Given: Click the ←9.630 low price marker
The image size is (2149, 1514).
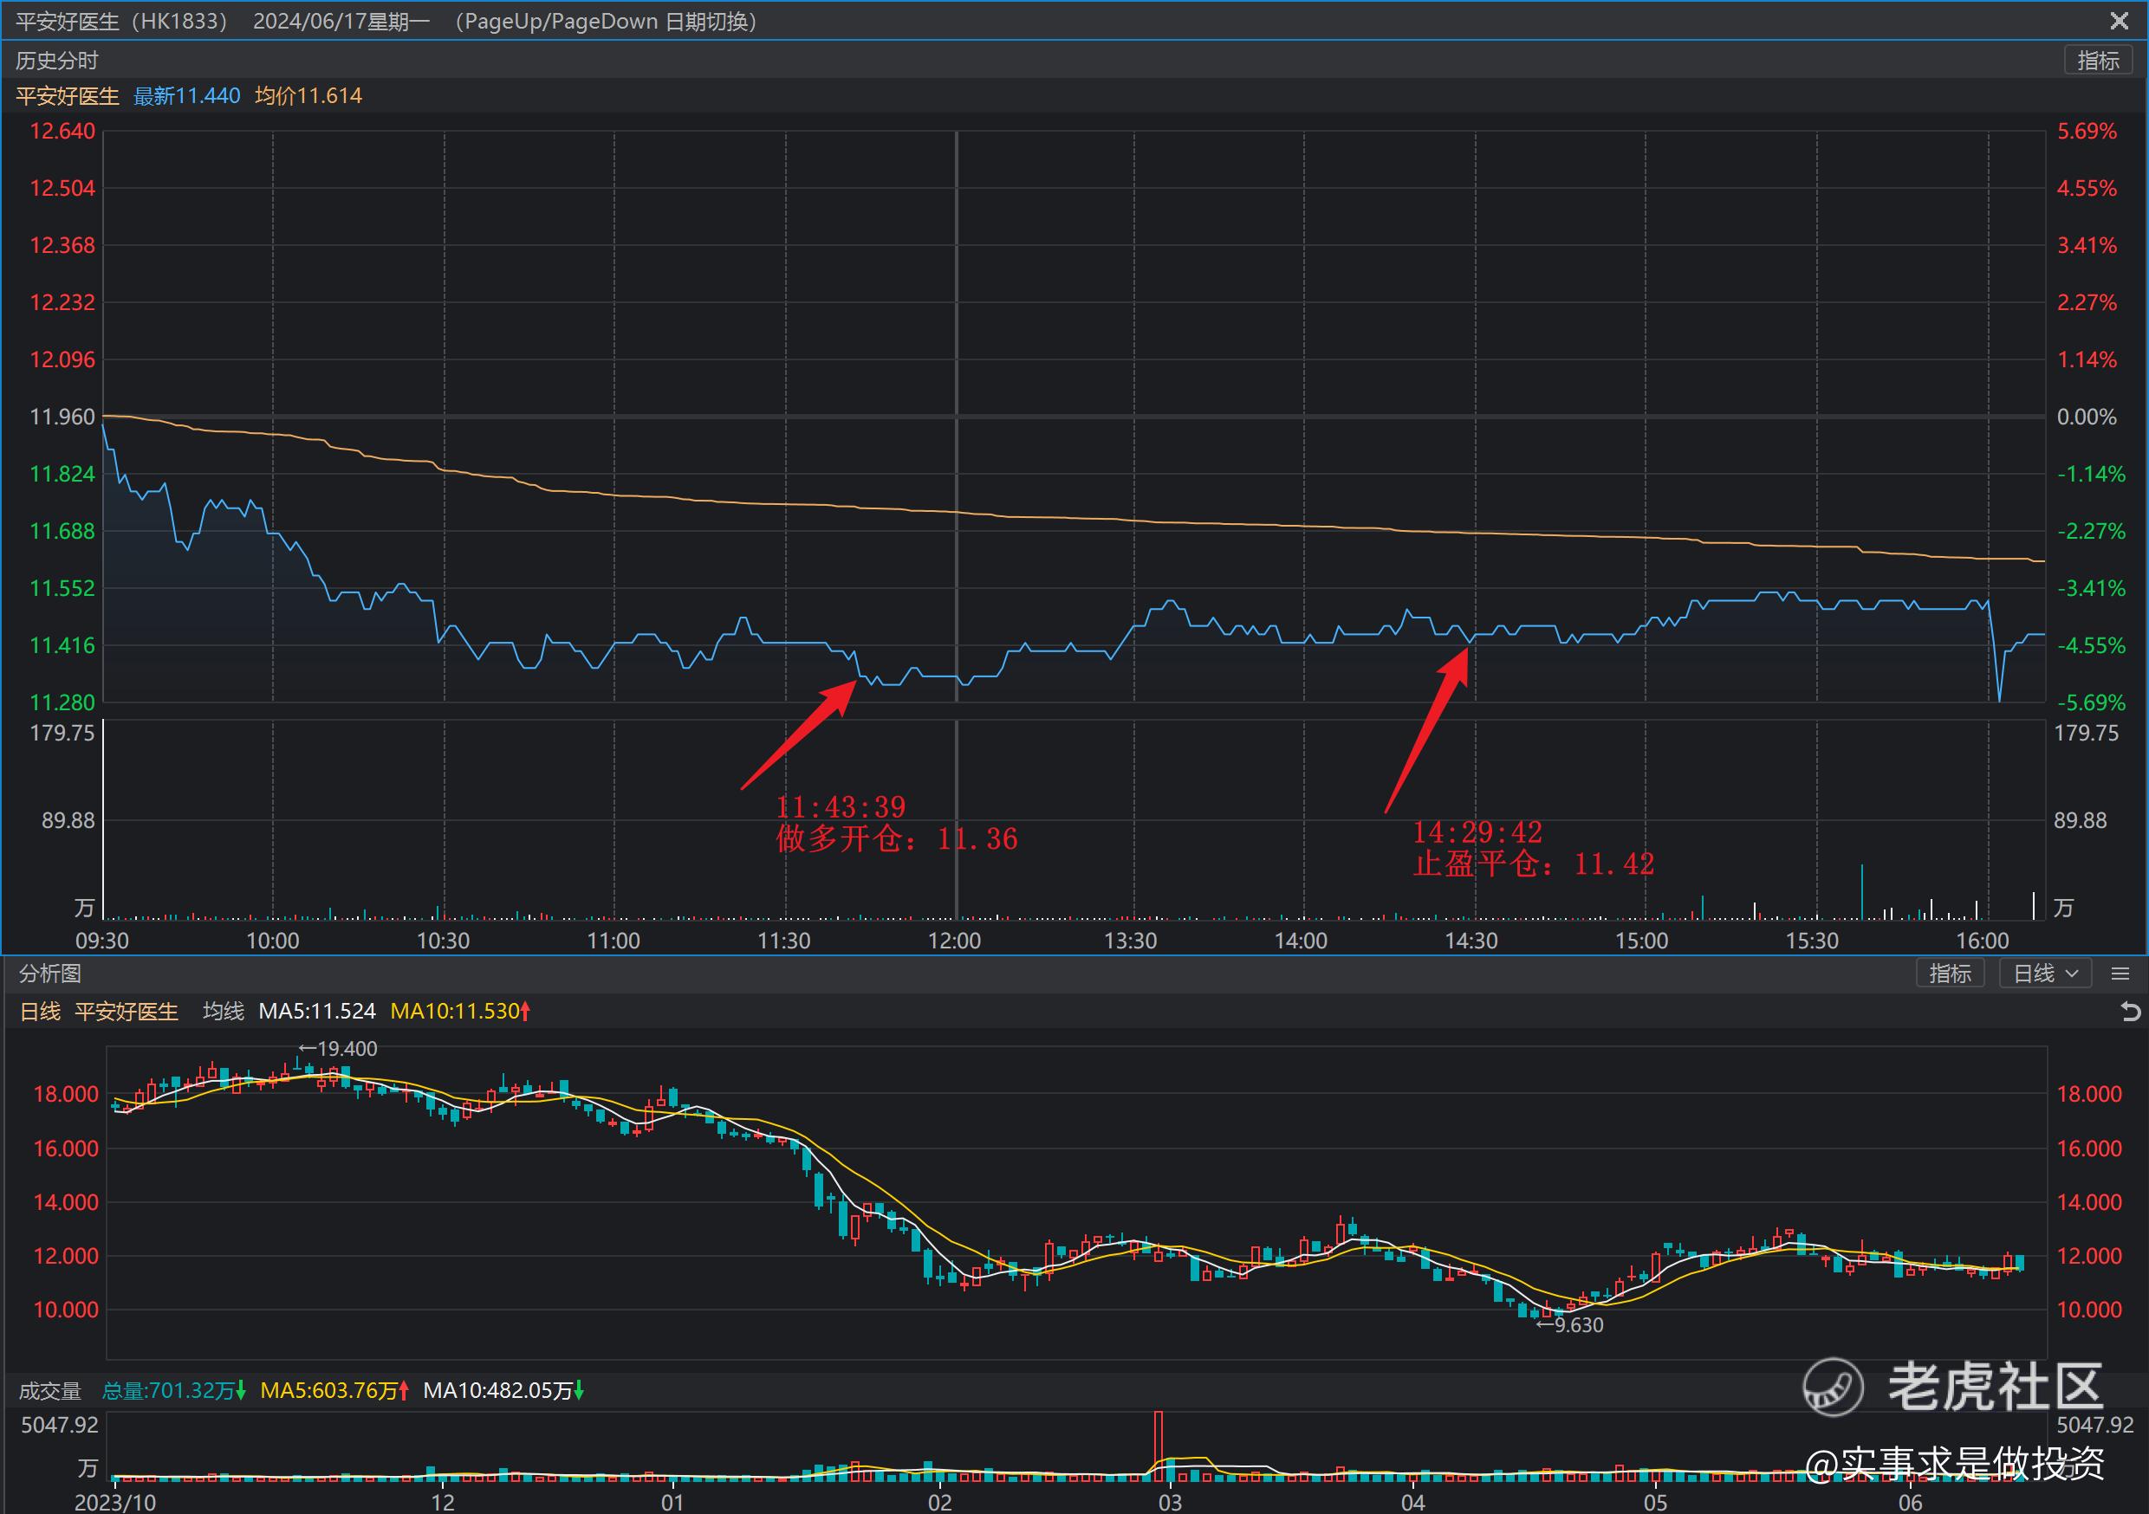Looking at the screenshot, I should click(x=1569, y=1325).
